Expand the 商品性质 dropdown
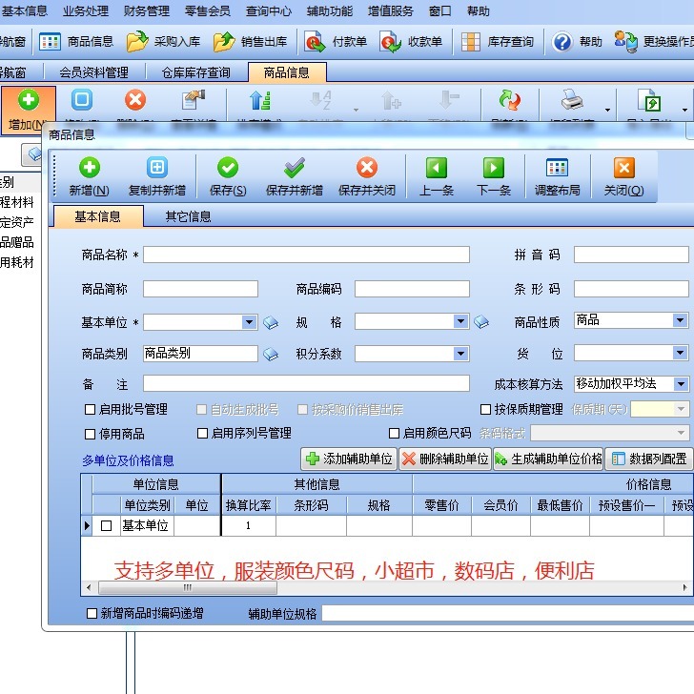694x694 pixels. pos(680,320)
